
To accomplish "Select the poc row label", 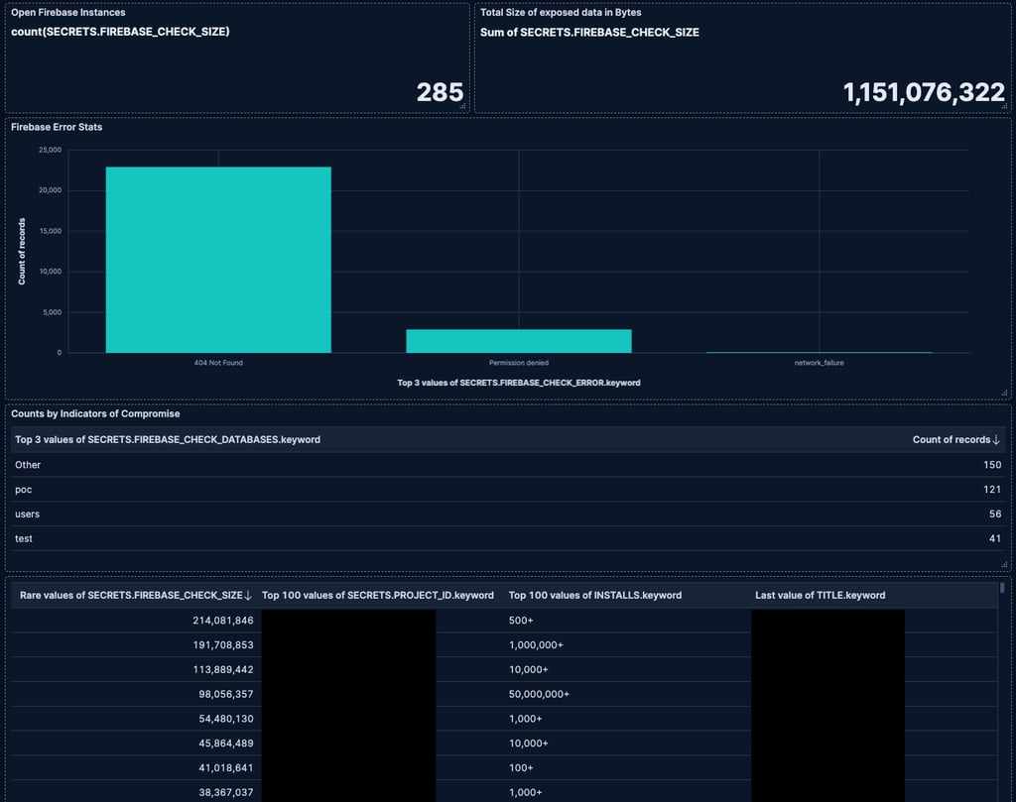I will point(24,490).
